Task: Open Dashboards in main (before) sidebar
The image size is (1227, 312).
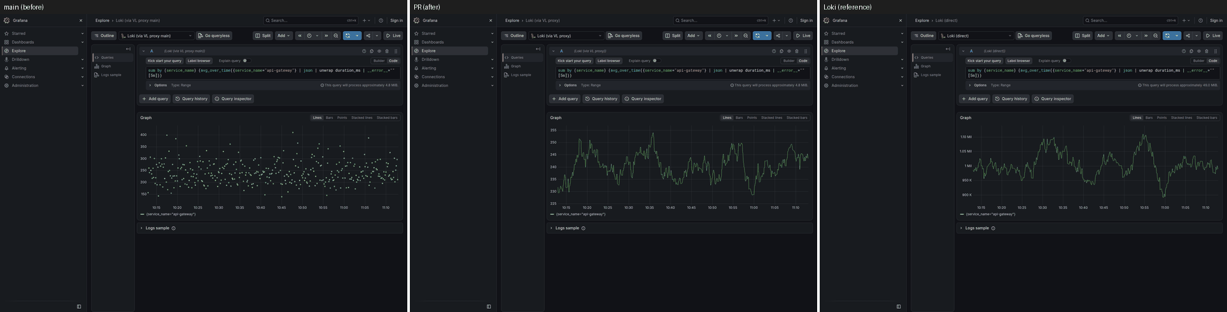Action: (23, 42)
